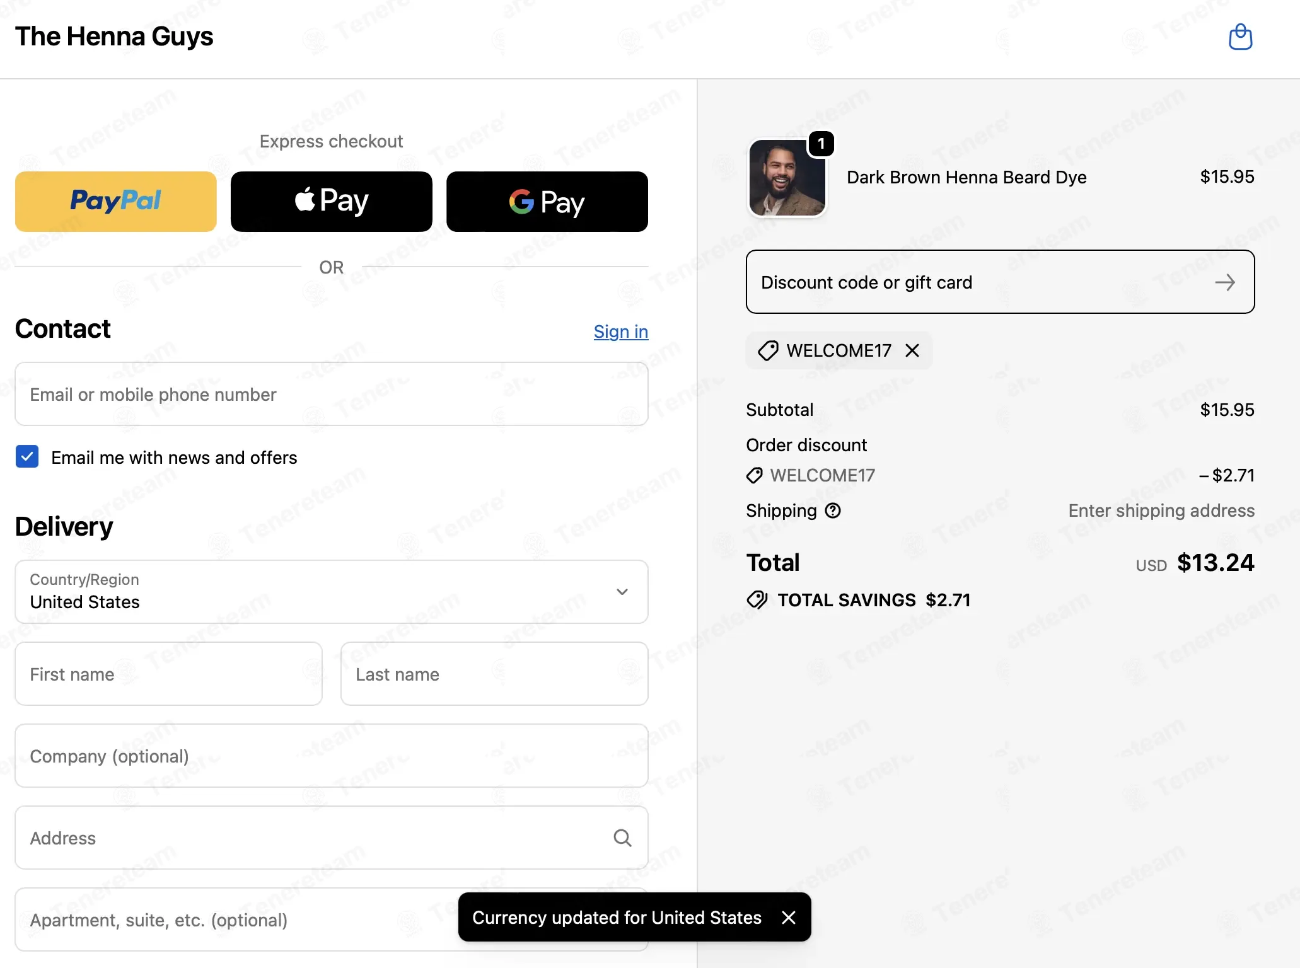Image resolution: width=1300 pixels, height=968 pixels.
Task: Open the shopping bag cart icon
Action: point(1240,37)
